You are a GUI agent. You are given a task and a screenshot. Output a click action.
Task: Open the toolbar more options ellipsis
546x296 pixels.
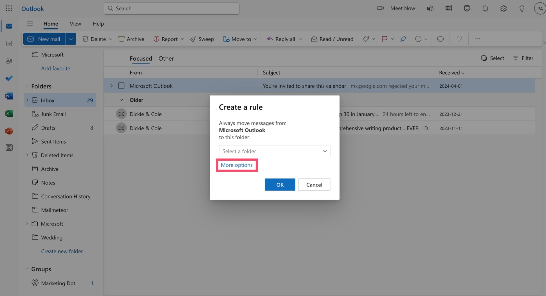[478, 39]
